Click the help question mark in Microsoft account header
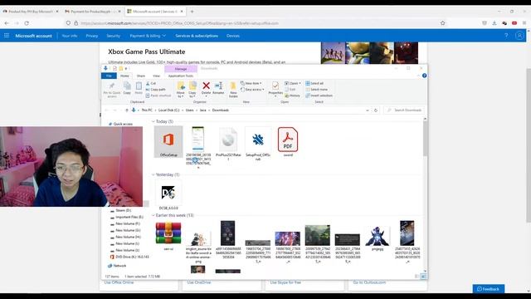Image resolution: width=531 pixels, height=299 pixels. 506,36
